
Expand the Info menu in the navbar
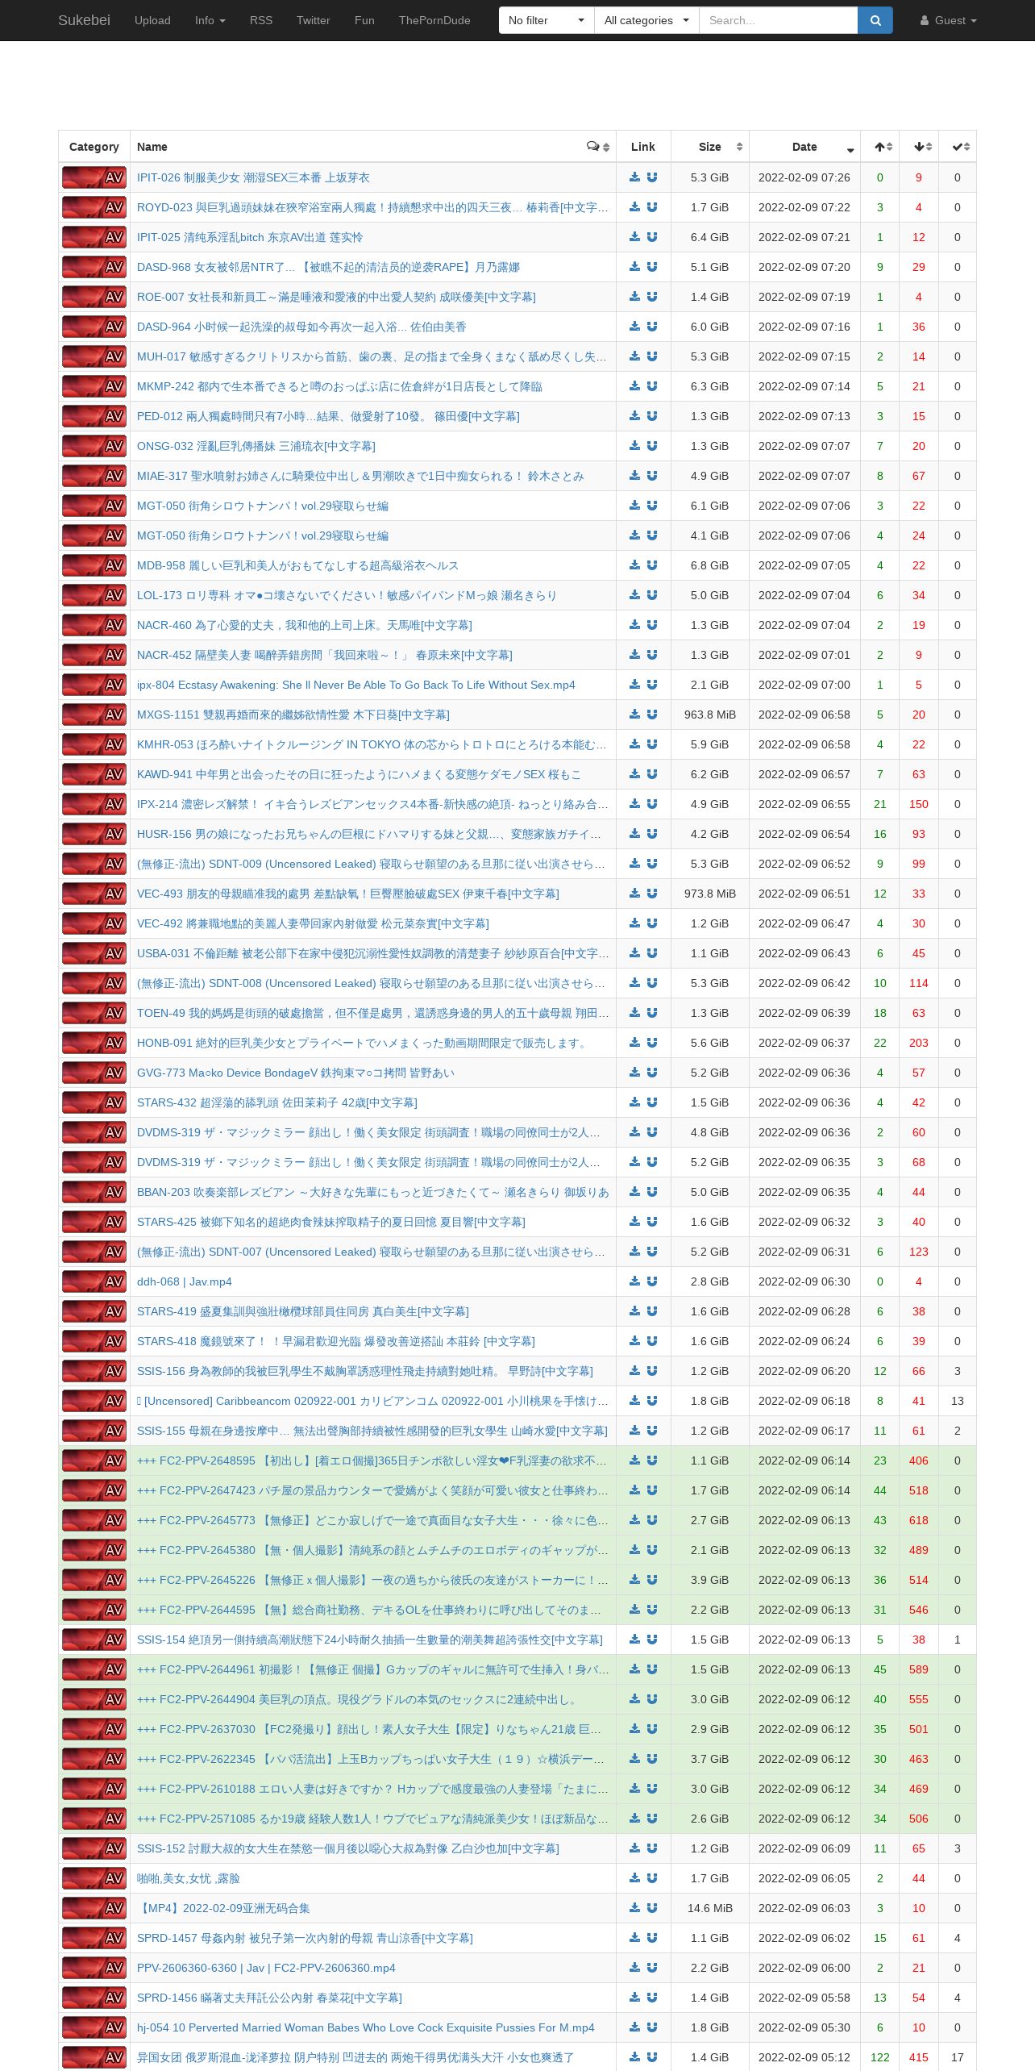pyautogui.click(x=210, y=20)
